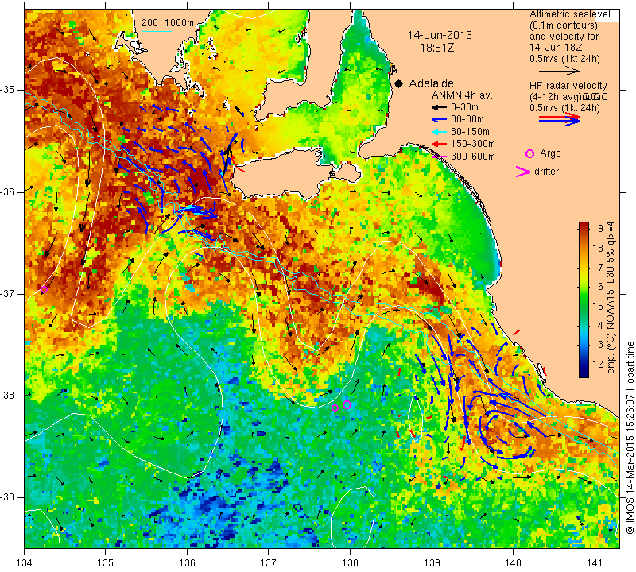636x572 pixels.
Task: Click the black Adelaide city dot marker
Action: pyautogui.click(x=399, y=84)
